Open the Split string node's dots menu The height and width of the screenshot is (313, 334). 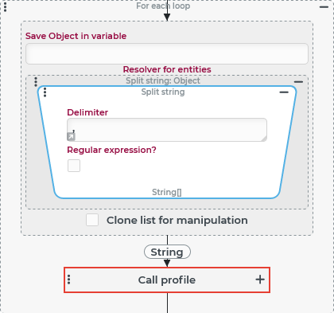coord(45,92)
